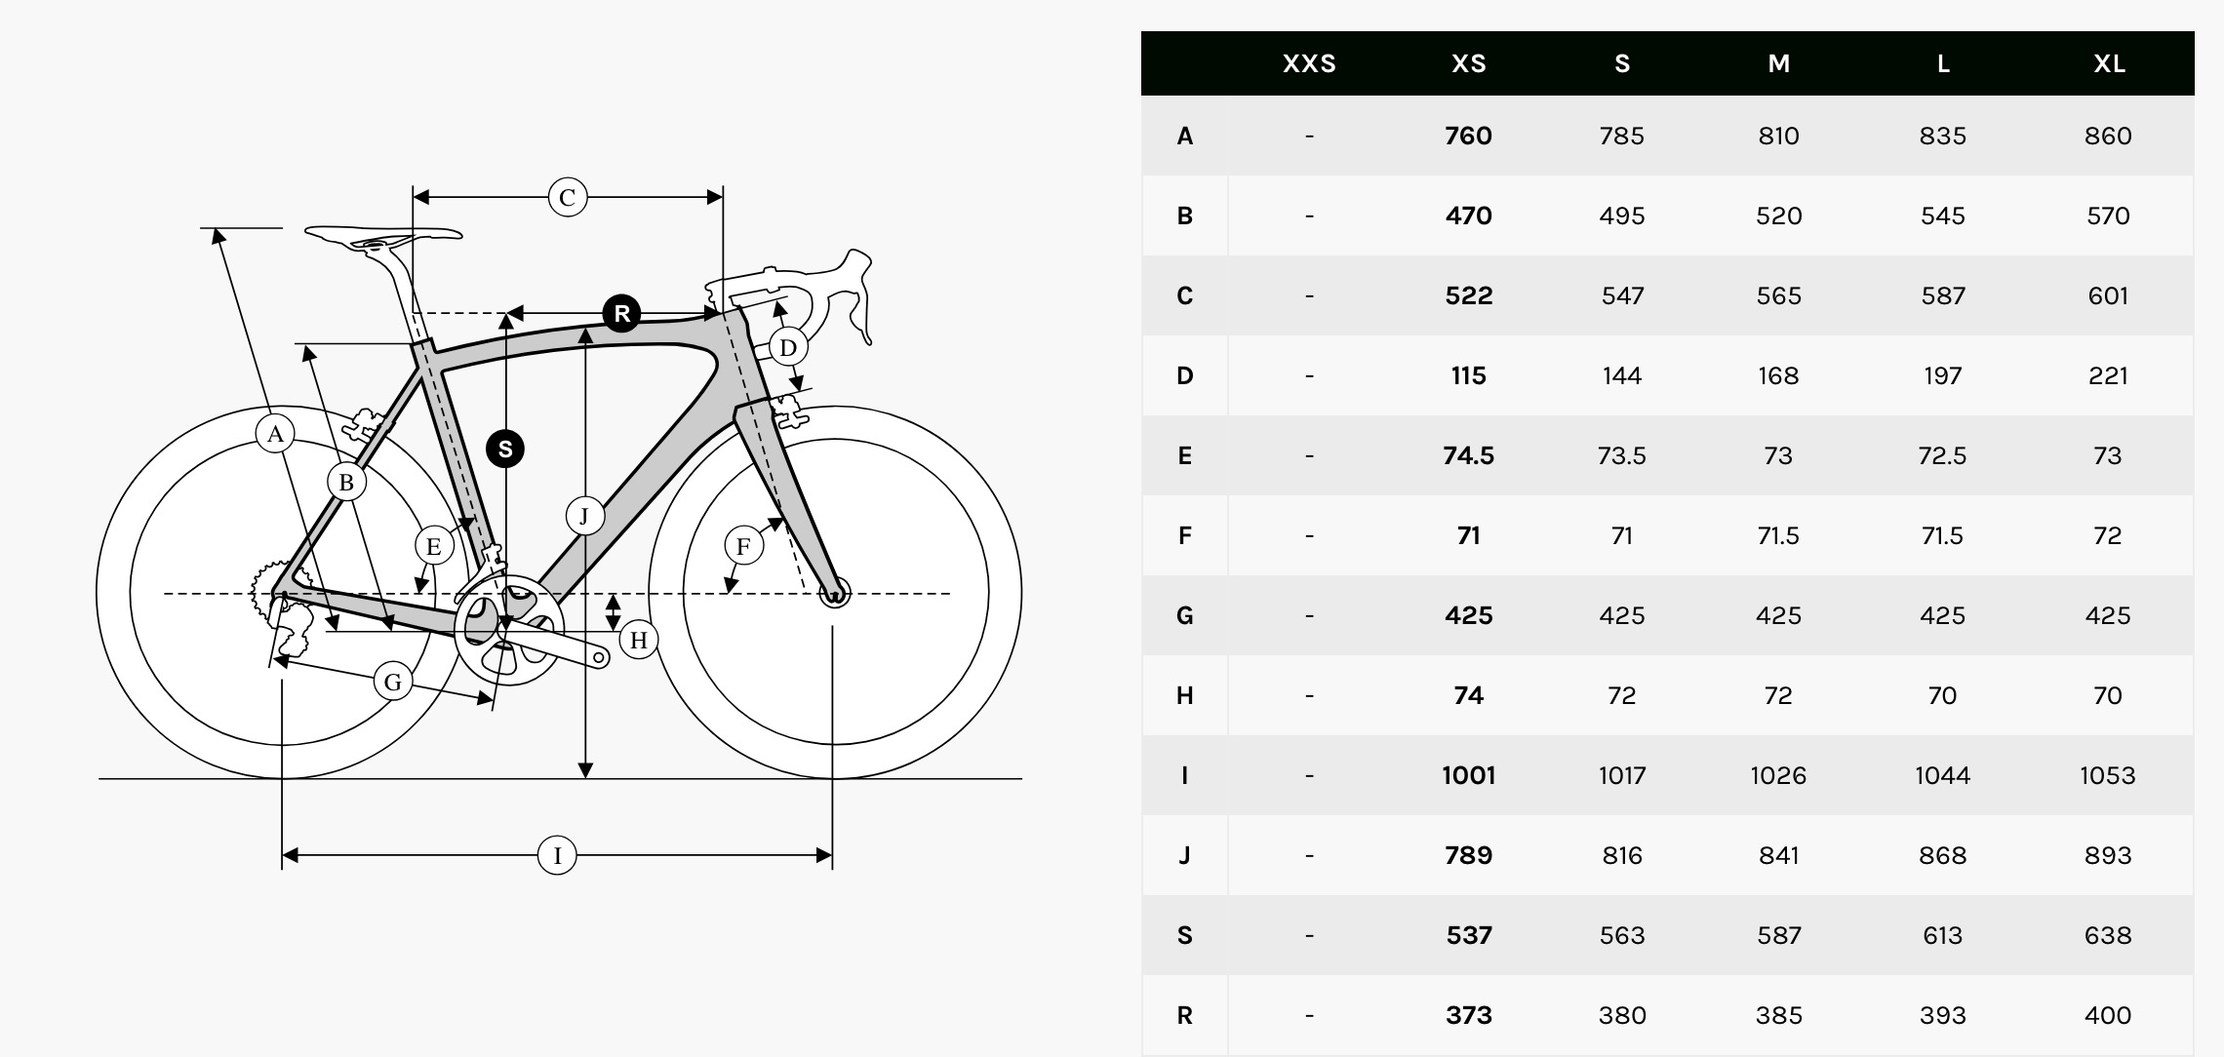Click the circled F head angle marker
The width and height of the screenshot is (2224, 1057).
[x=743, y=546]
